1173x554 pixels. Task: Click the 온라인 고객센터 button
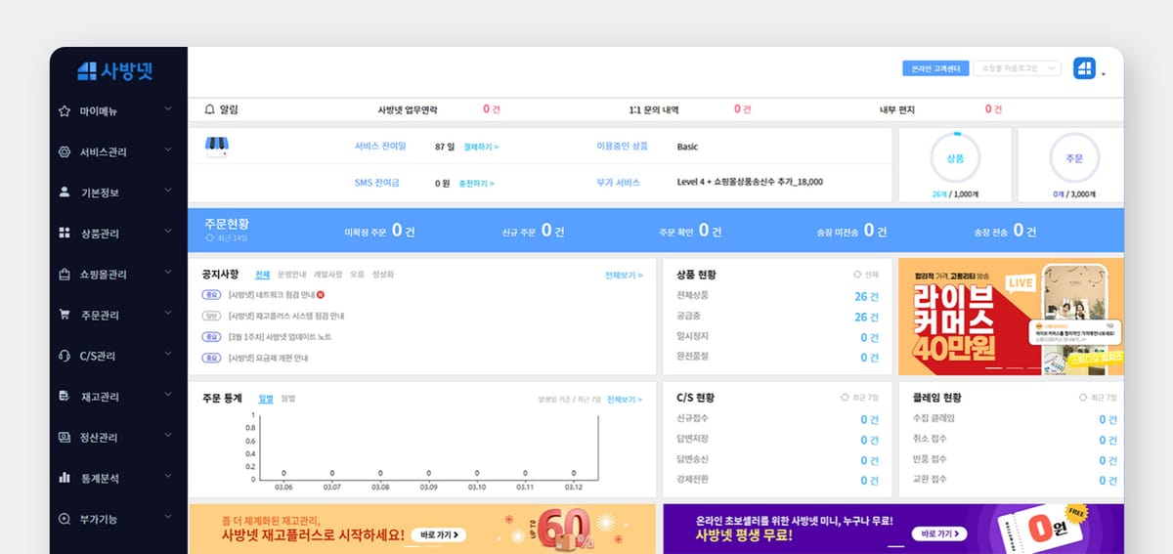(x=935, y=68)
